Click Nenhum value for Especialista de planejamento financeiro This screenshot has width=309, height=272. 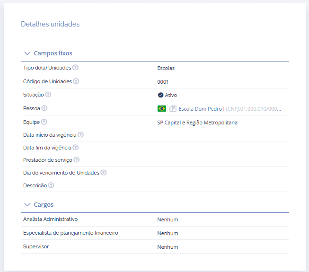(x=168, y=233)
